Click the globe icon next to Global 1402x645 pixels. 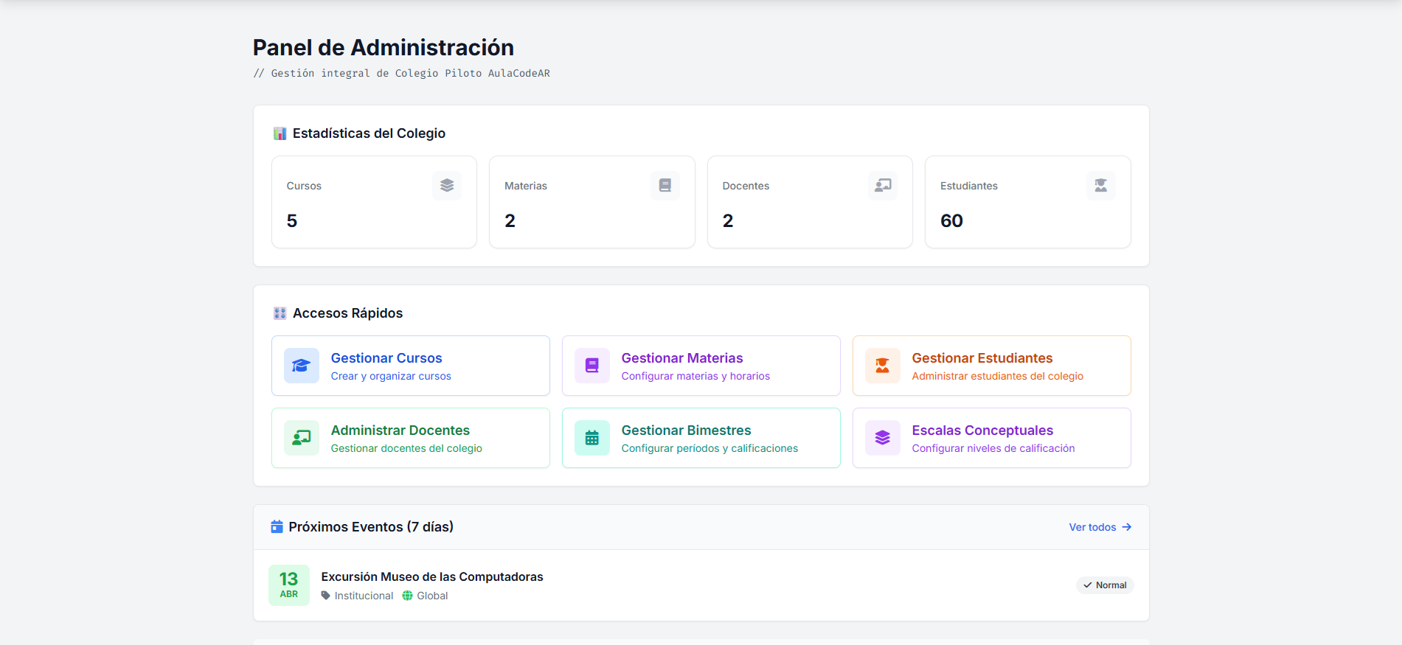[407, 596]
